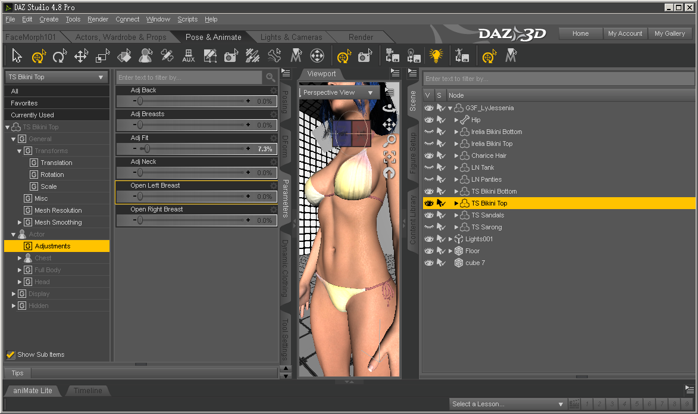The width and height of the screenshot is (698, 414).
Task: Click the magnifier zoom control in viewport
Action: (x=390, y=141)
